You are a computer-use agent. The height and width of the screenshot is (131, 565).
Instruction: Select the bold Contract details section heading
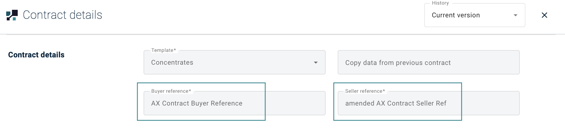(36, 55)
